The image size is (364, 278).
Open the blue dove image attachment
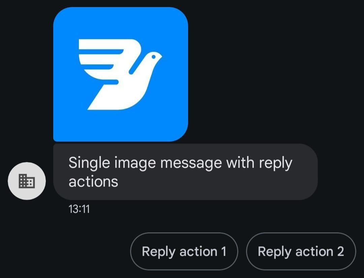click(120, 74)
